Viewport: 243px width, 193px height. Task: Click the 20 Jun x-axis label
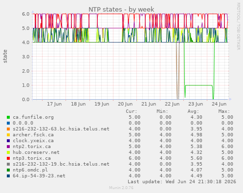pyautogui.click(x=125, y=104)
